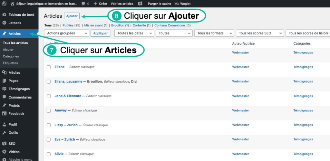The image size is (330, 161).
Task: Click the WordPress logo in admin bar
Action: click(4, 4)
